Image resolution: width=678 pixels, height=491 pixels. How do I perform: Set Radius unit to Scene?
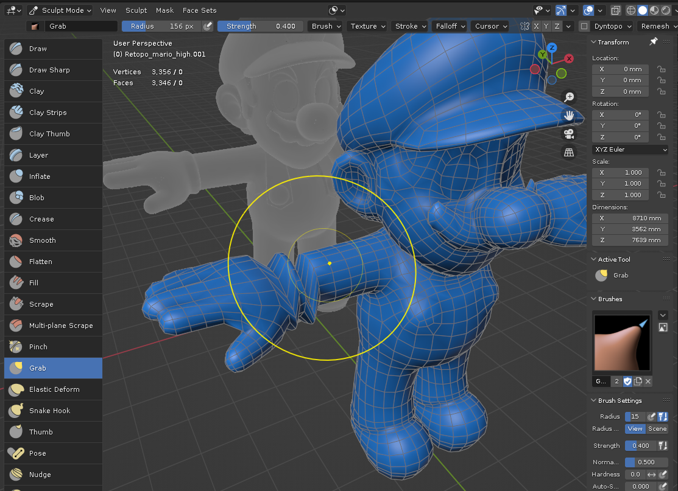tap(657, 429)
